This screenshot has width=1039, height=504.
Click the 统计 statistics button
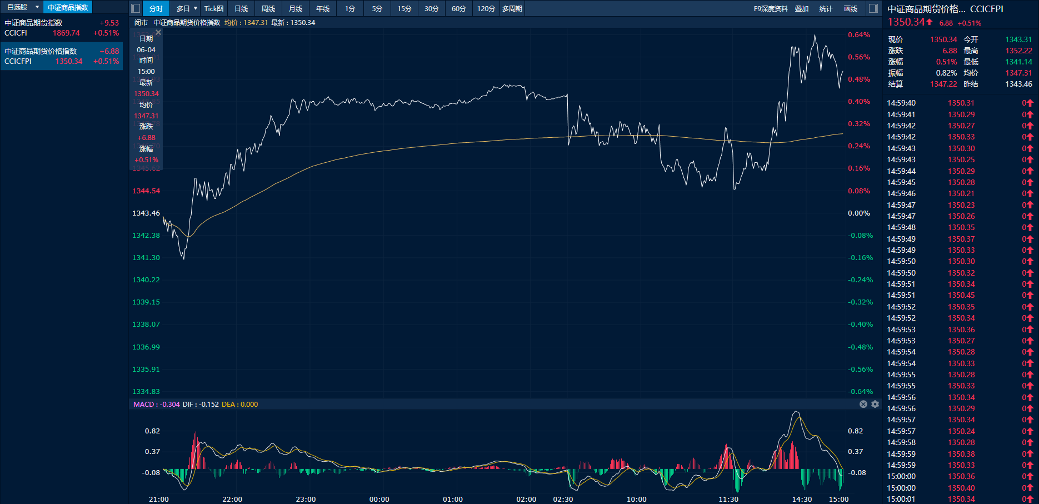click(826, 8)
